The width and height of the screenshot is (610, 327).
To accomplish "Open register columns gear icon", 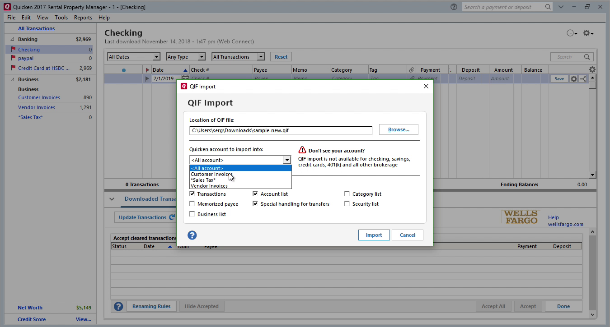I will pyautogui.click(x=592, y=70).
